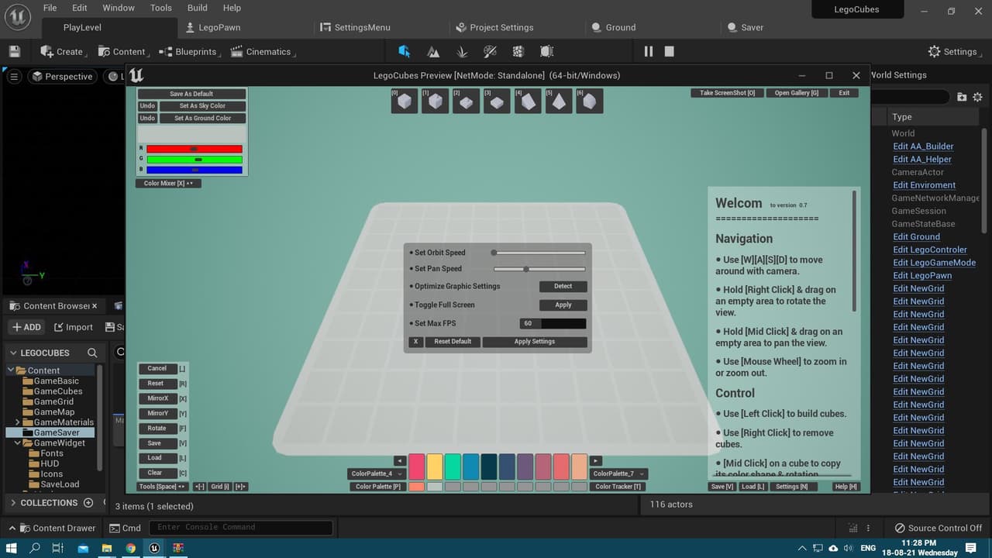Open Windows Start menu
992x558 pixels.
tap(12, 548)
